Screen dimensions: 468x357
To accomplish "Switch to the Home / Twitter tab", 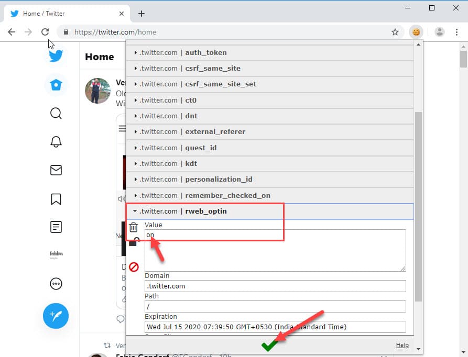I will [x=66, y=14].
